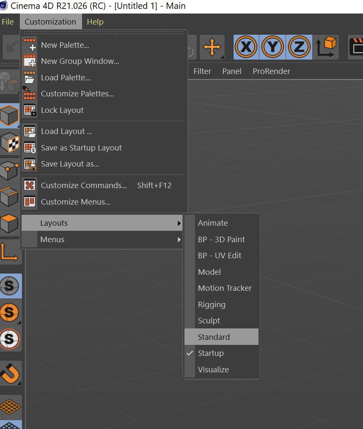363x429 pixels.
Task: Switch to Motion Tracker layout
Action: point(221,288)
